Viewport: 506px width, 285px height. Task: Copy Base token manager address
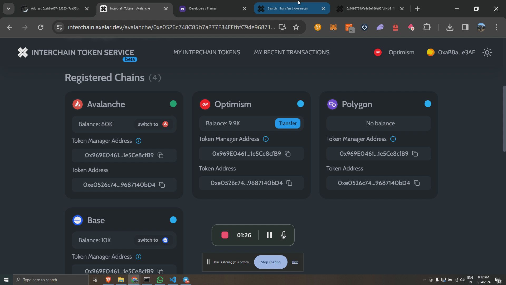(160, 271)
